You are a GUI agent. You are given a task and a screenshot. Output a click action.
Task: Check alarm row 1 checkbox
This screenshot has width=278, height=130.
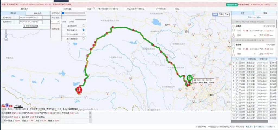coord(237,63)
